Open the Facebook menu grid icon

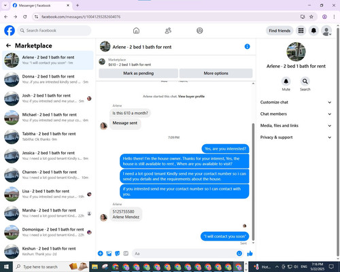click(x=301, y=31)
